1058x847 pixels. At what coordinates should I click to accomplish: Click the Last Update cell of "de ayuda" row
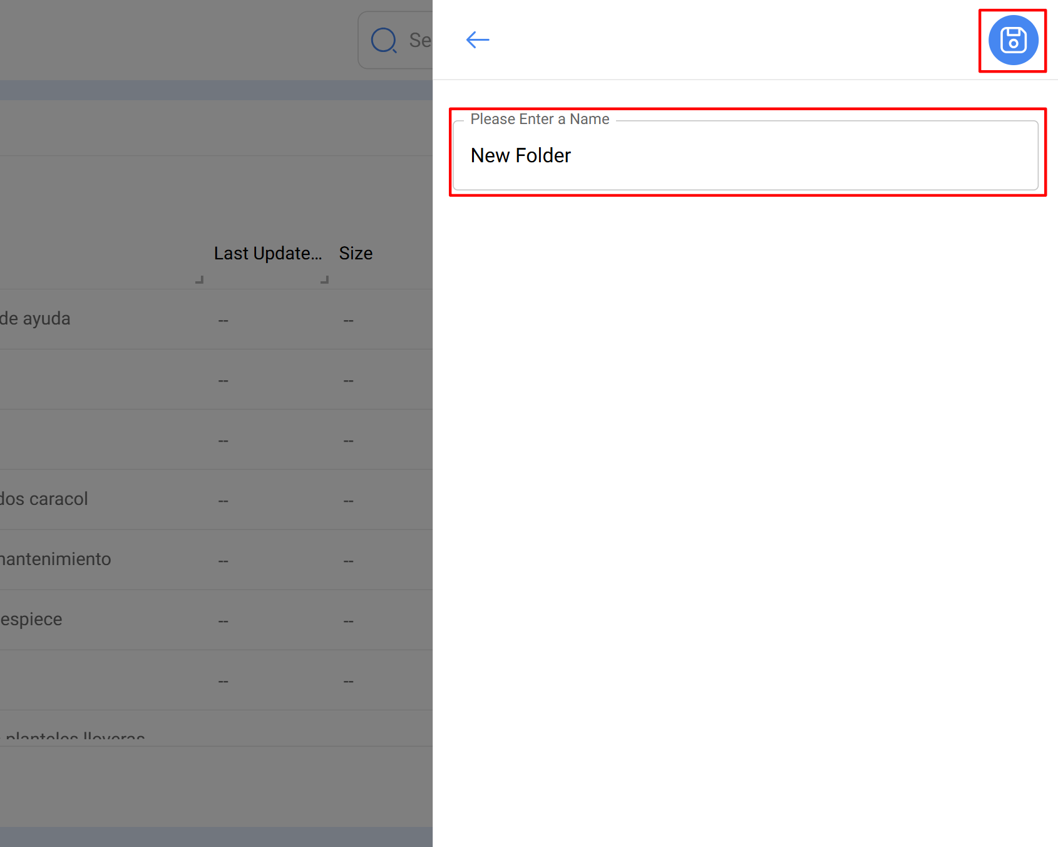click(x=223, y=320)
